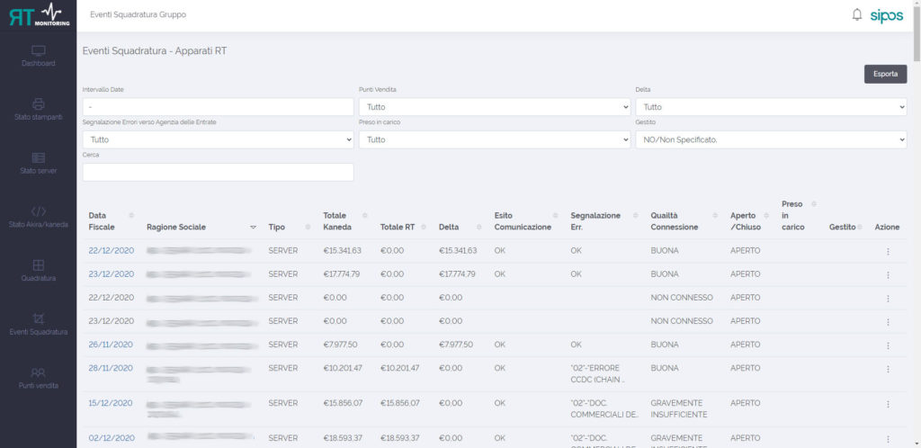Image resolution: width=921 pixels, height=448 pixels.
Task: Open the Stato Akira/kaneda code icon
Action: click(39, 211)
